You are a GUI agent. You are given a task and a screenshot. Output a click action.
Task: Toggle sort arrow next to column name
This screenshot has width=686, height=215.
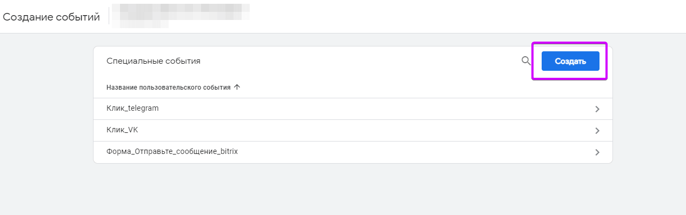point(237,87)
